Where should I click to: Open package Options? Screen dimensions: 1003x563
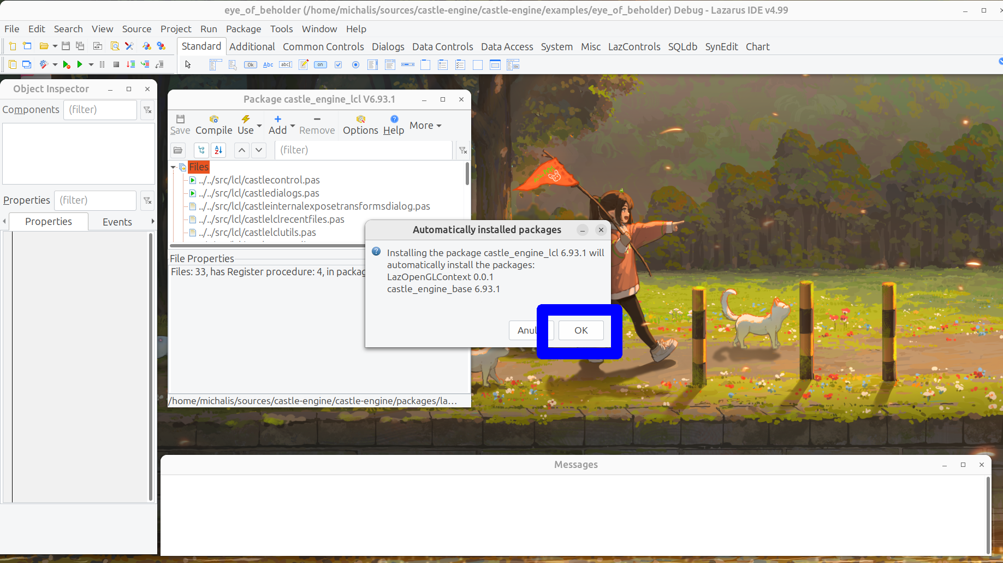pos(360,125)
